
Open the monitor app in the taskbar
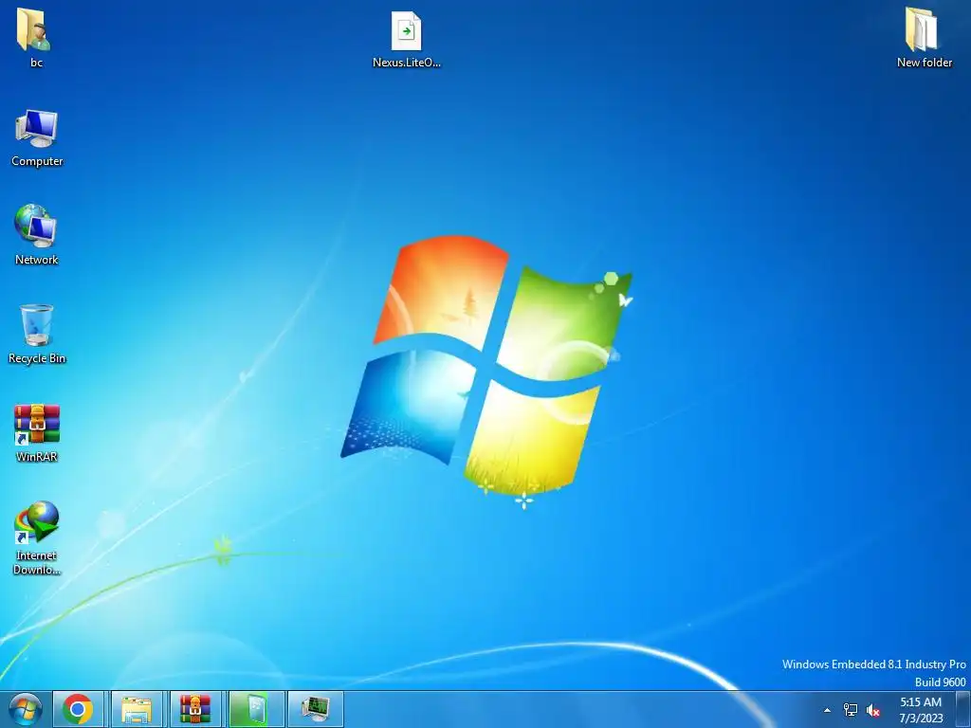(x=315, y=709)
